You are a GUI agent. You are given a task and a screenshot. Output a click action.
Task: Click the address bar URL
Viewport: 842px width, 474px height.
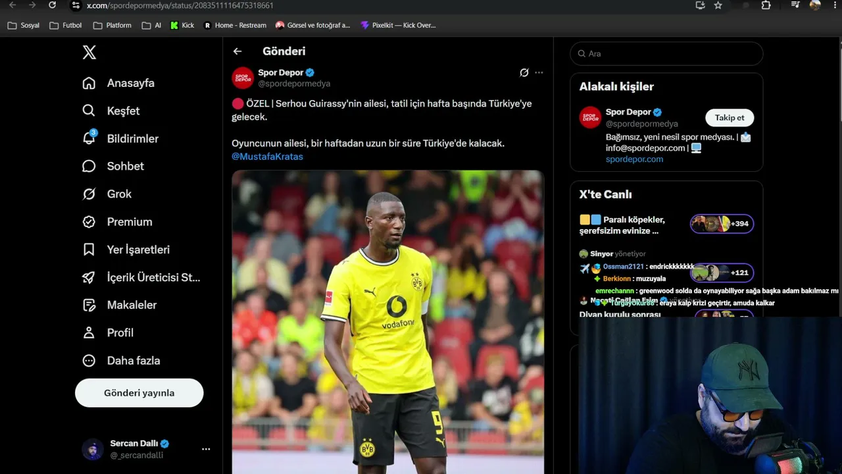tap(180, 5)
